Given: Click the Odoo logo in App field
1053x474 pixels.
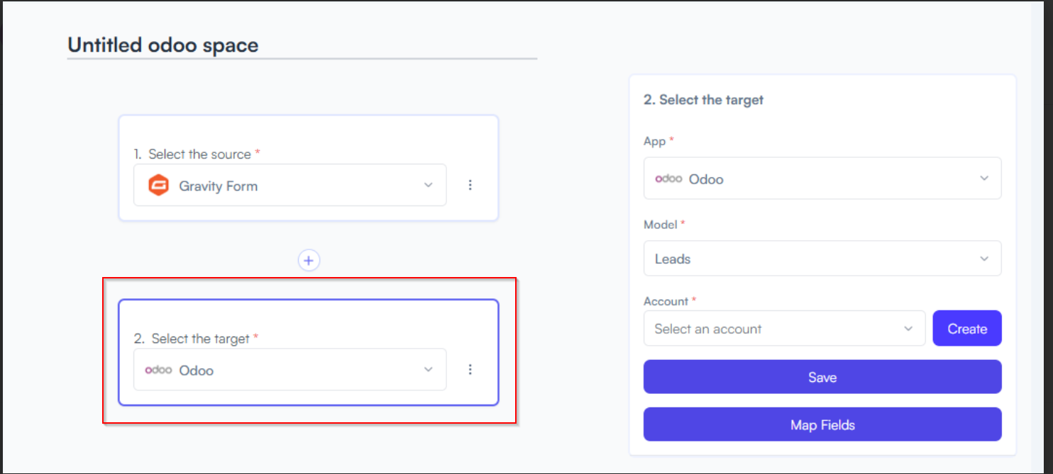Looking at the screenshot, I should [668, 179].
